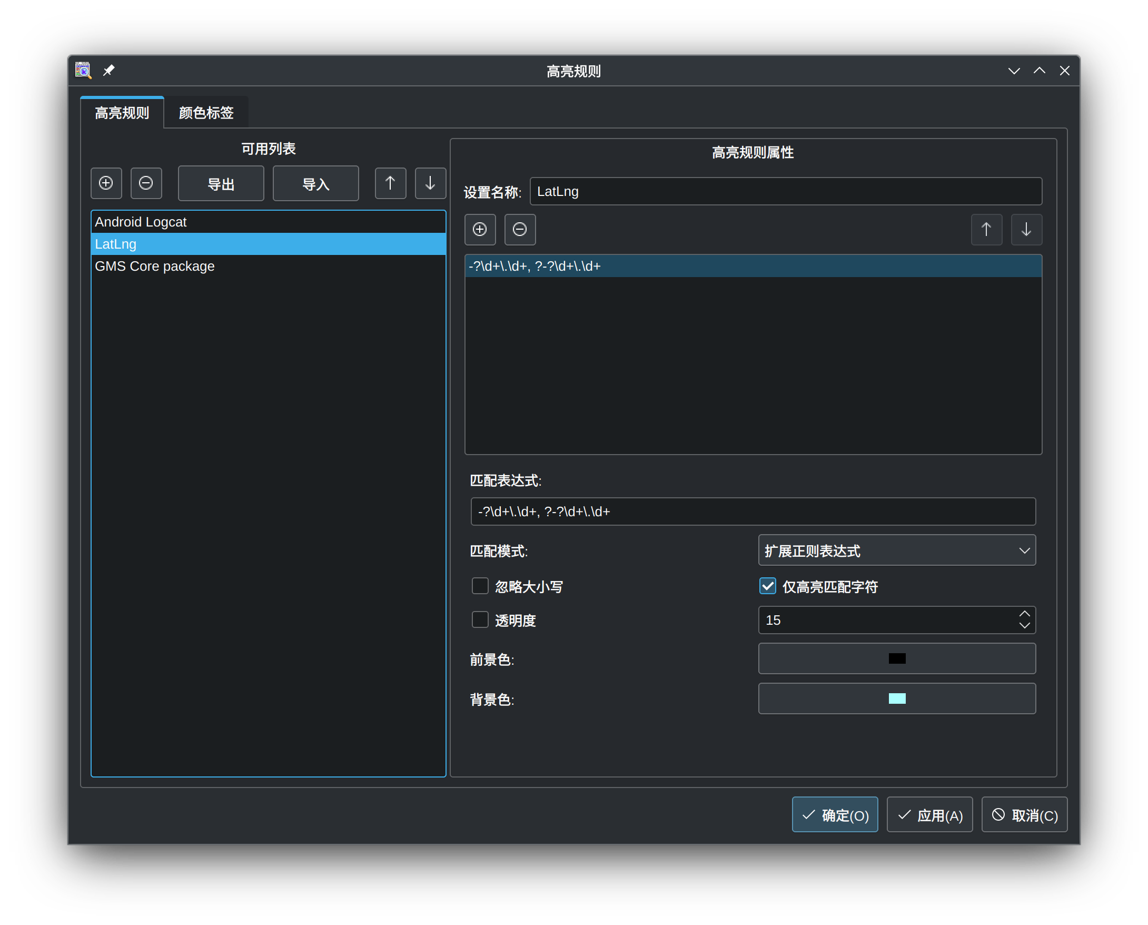Move the highlight expression down
The height and width of the screenshot is (925, 1148).
pos(1026,230)
